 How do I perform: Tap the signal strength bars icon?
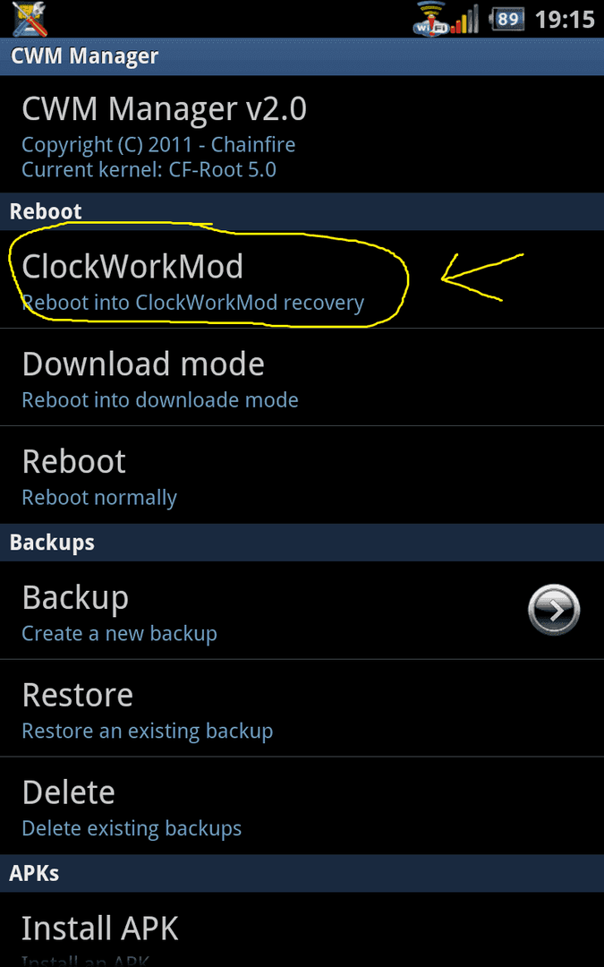point(465,19)
